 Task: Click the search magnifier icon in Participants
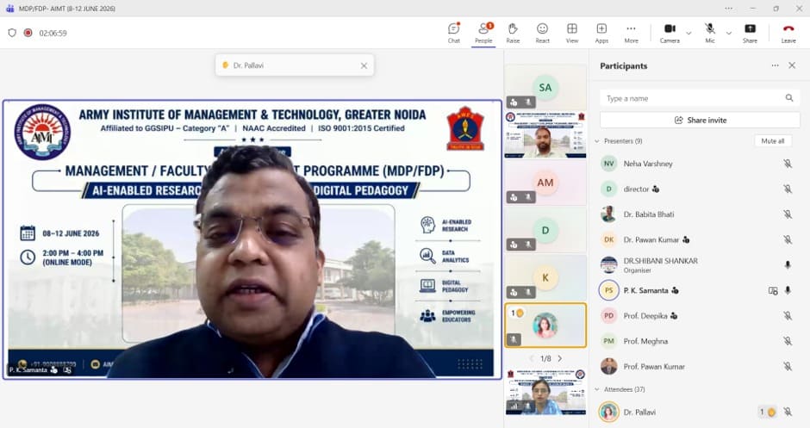789,98
